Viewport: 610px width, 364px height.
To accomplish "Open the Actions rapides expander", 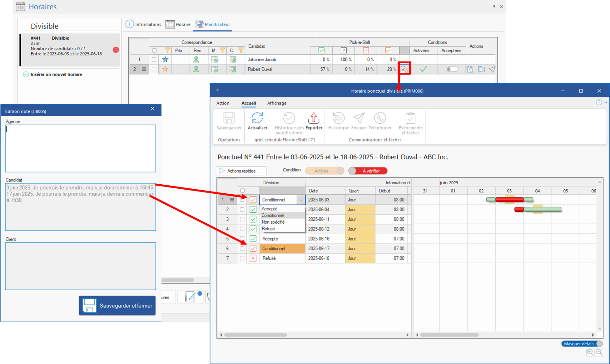I will (241, 171).
